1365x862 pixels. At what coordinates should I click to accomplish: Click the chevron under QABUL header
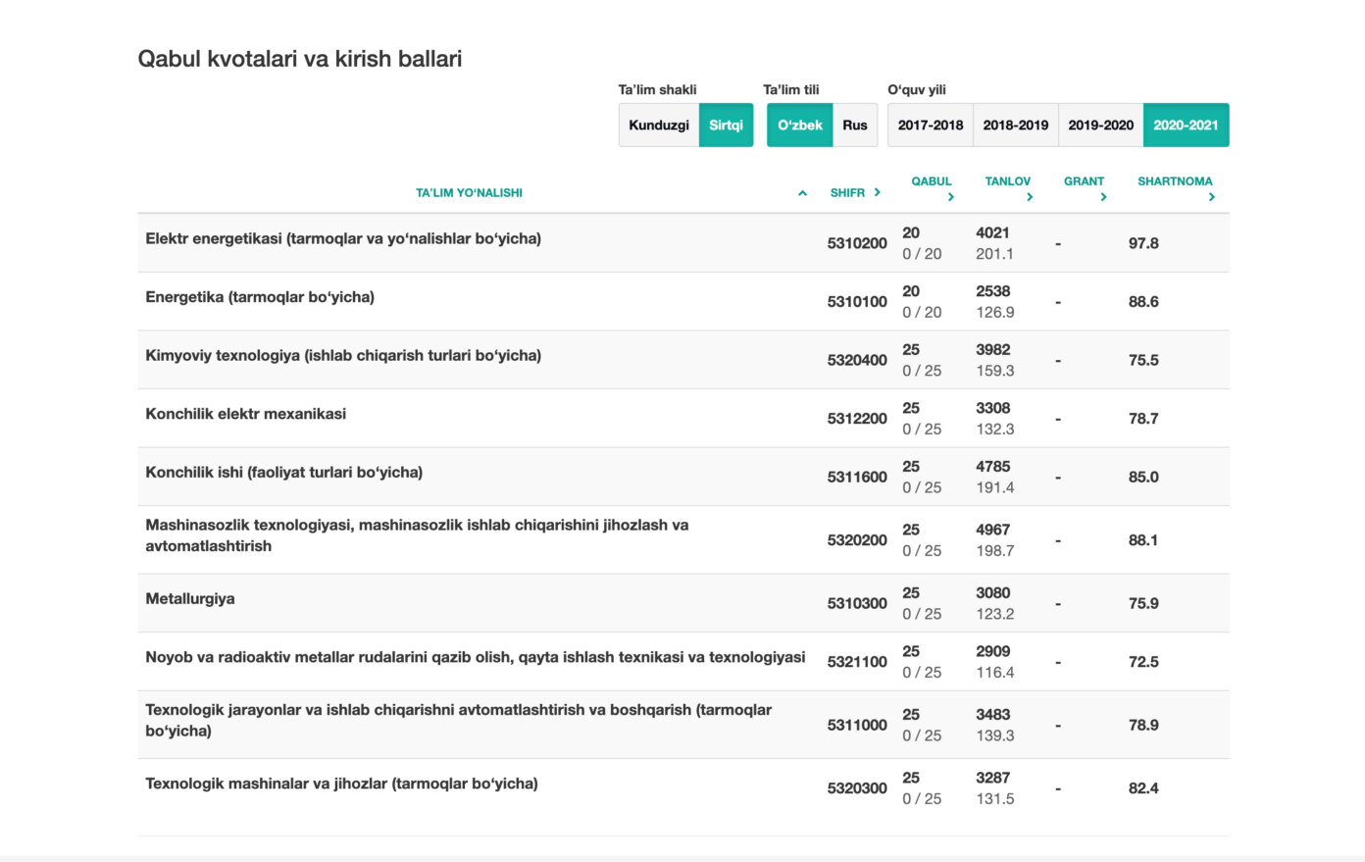[950, 197]
